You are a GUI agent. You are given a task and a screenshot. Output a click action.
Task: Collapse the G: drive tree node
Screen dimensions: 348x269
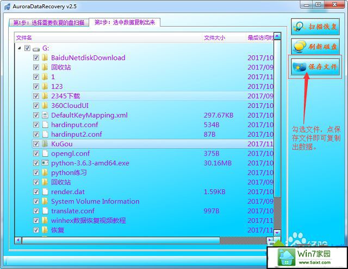pos(20,48)
